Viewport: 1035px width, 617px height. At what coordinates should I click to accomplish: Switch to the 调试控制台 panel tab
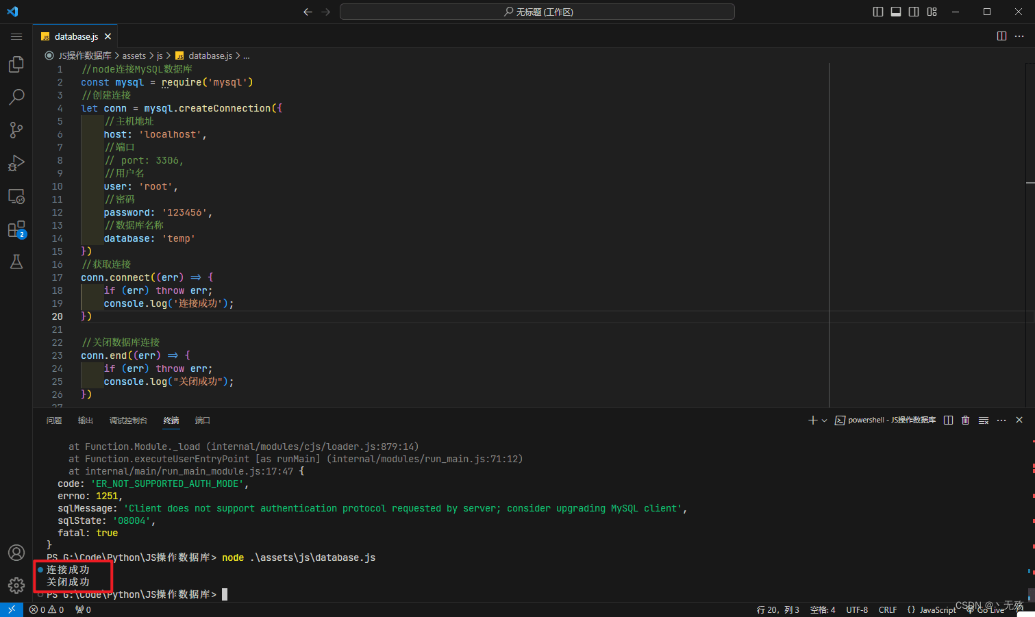pyautogui.click(x=128, y=420)
